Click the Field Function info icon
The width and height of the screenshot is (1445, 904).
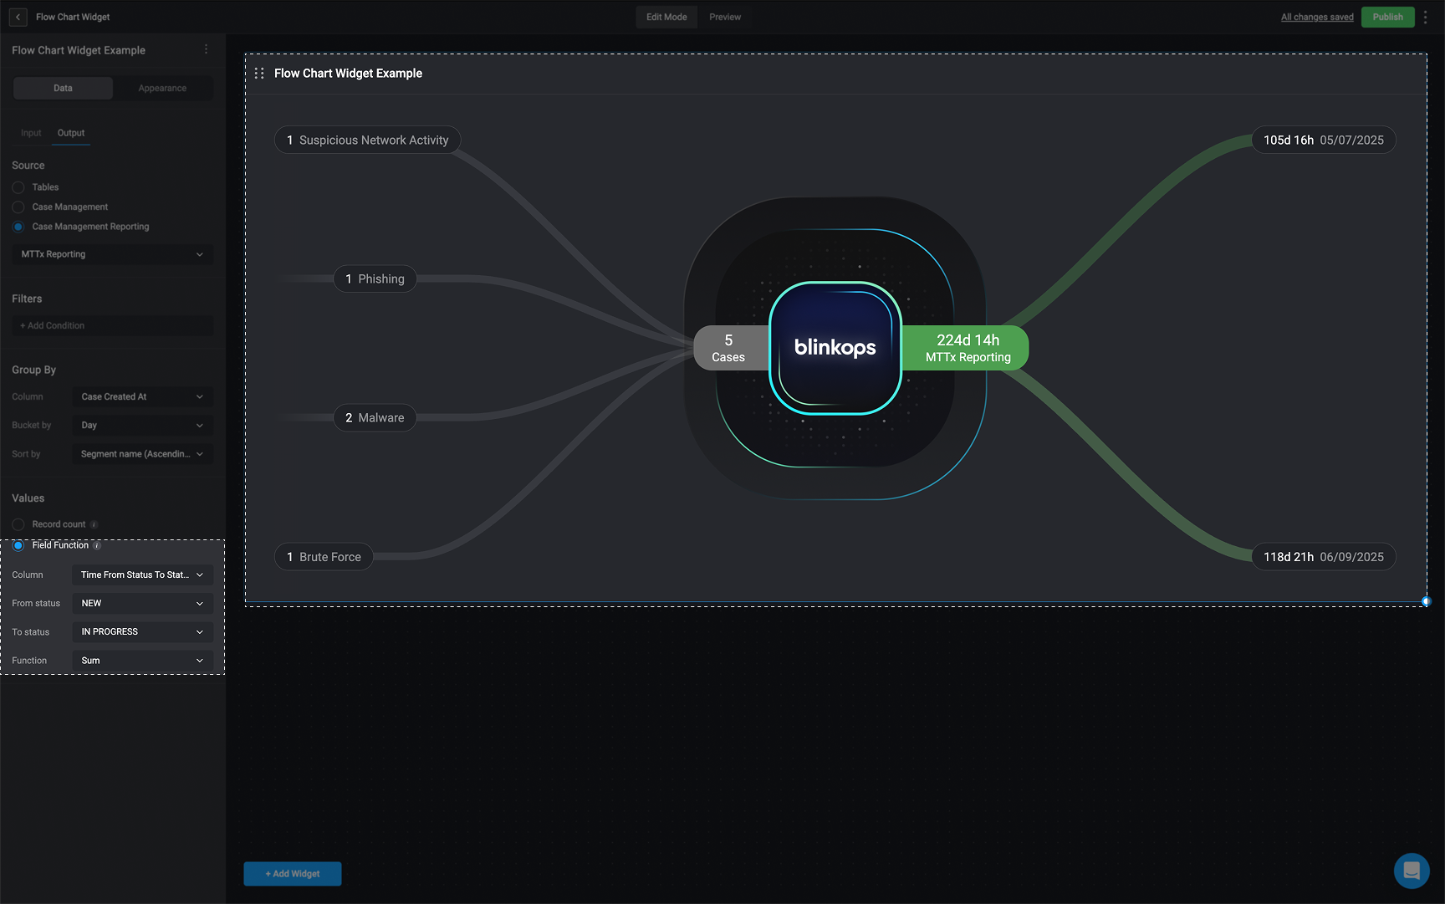click(x=97, y=545)
